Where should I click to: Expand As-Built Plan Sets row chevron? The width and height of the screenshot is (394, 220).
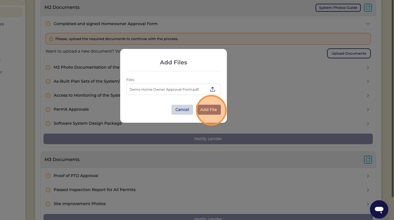click(368, 82)
